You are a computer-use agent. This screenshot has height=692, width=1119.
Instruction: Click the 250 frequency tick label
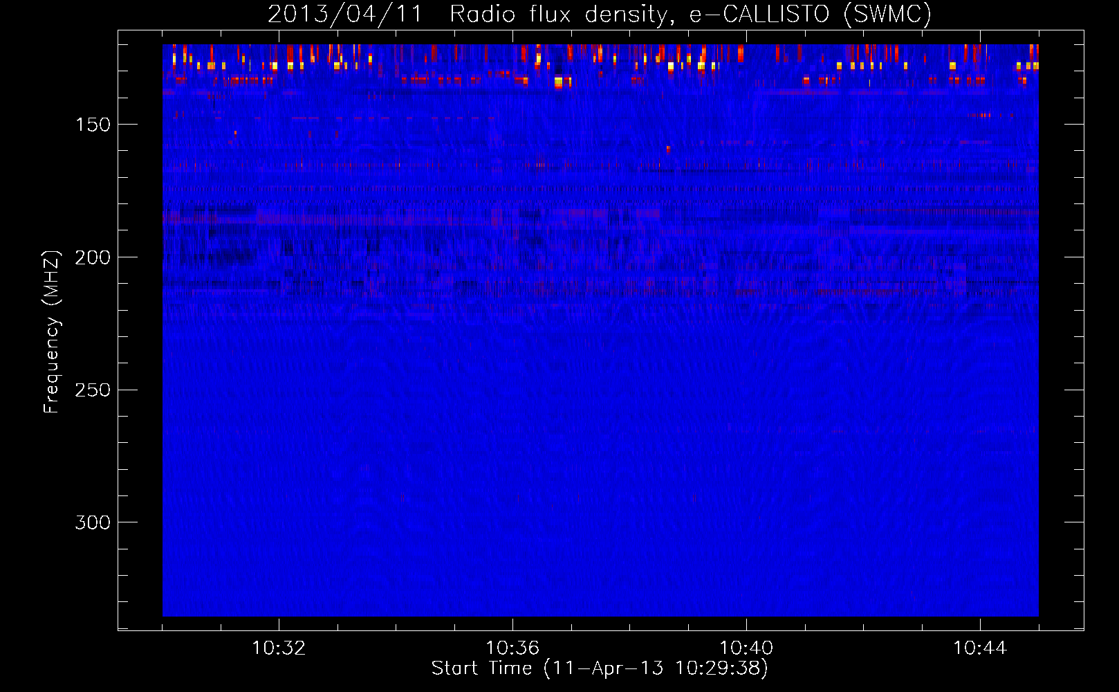93,390
